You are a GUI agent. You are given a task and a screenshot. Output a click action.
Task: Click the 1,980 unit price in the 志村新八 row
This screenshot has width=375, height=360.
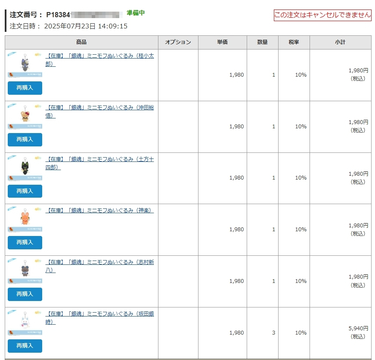pyautogui.click(x=236, y=281)
